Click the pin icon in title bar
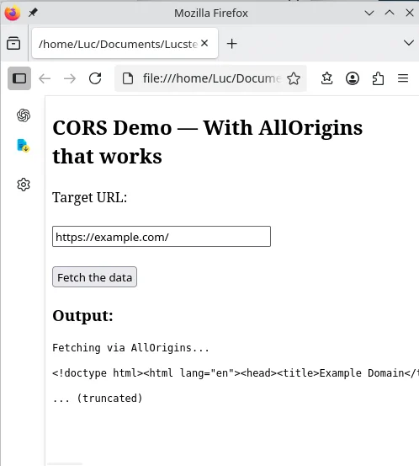The width and height of the screenshot is (419, 466). (33, 13)
